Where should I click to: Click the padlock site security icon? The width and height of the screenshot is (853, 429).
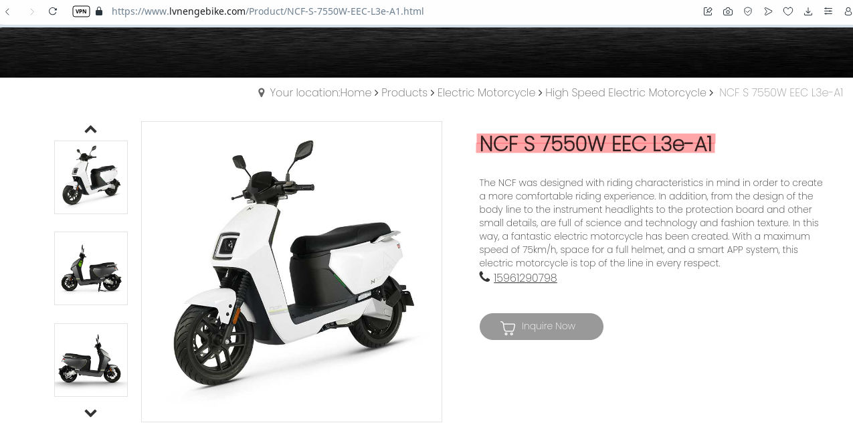point(99,11)
